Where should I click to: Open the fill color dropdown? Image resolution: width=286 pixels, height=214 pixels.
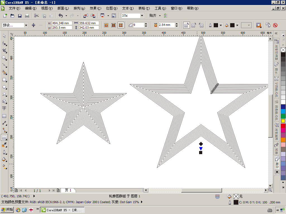(x=237, y=25)
